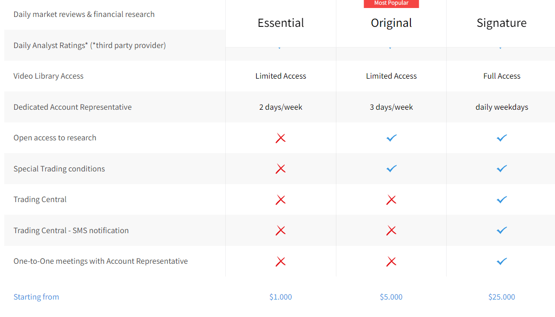Click the Essential red X for Trading Central SMS notification
This screenshot has width=555, height=317.
point(280,231)
